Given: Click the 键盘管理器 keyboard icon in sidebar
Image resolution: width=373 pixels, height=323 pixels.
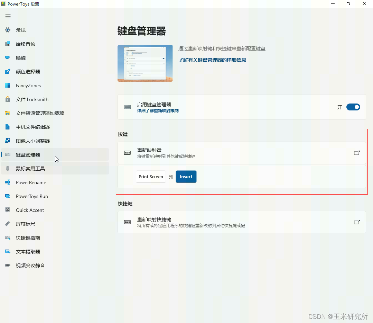Looking at the screenshot, I should pos(8,154).
